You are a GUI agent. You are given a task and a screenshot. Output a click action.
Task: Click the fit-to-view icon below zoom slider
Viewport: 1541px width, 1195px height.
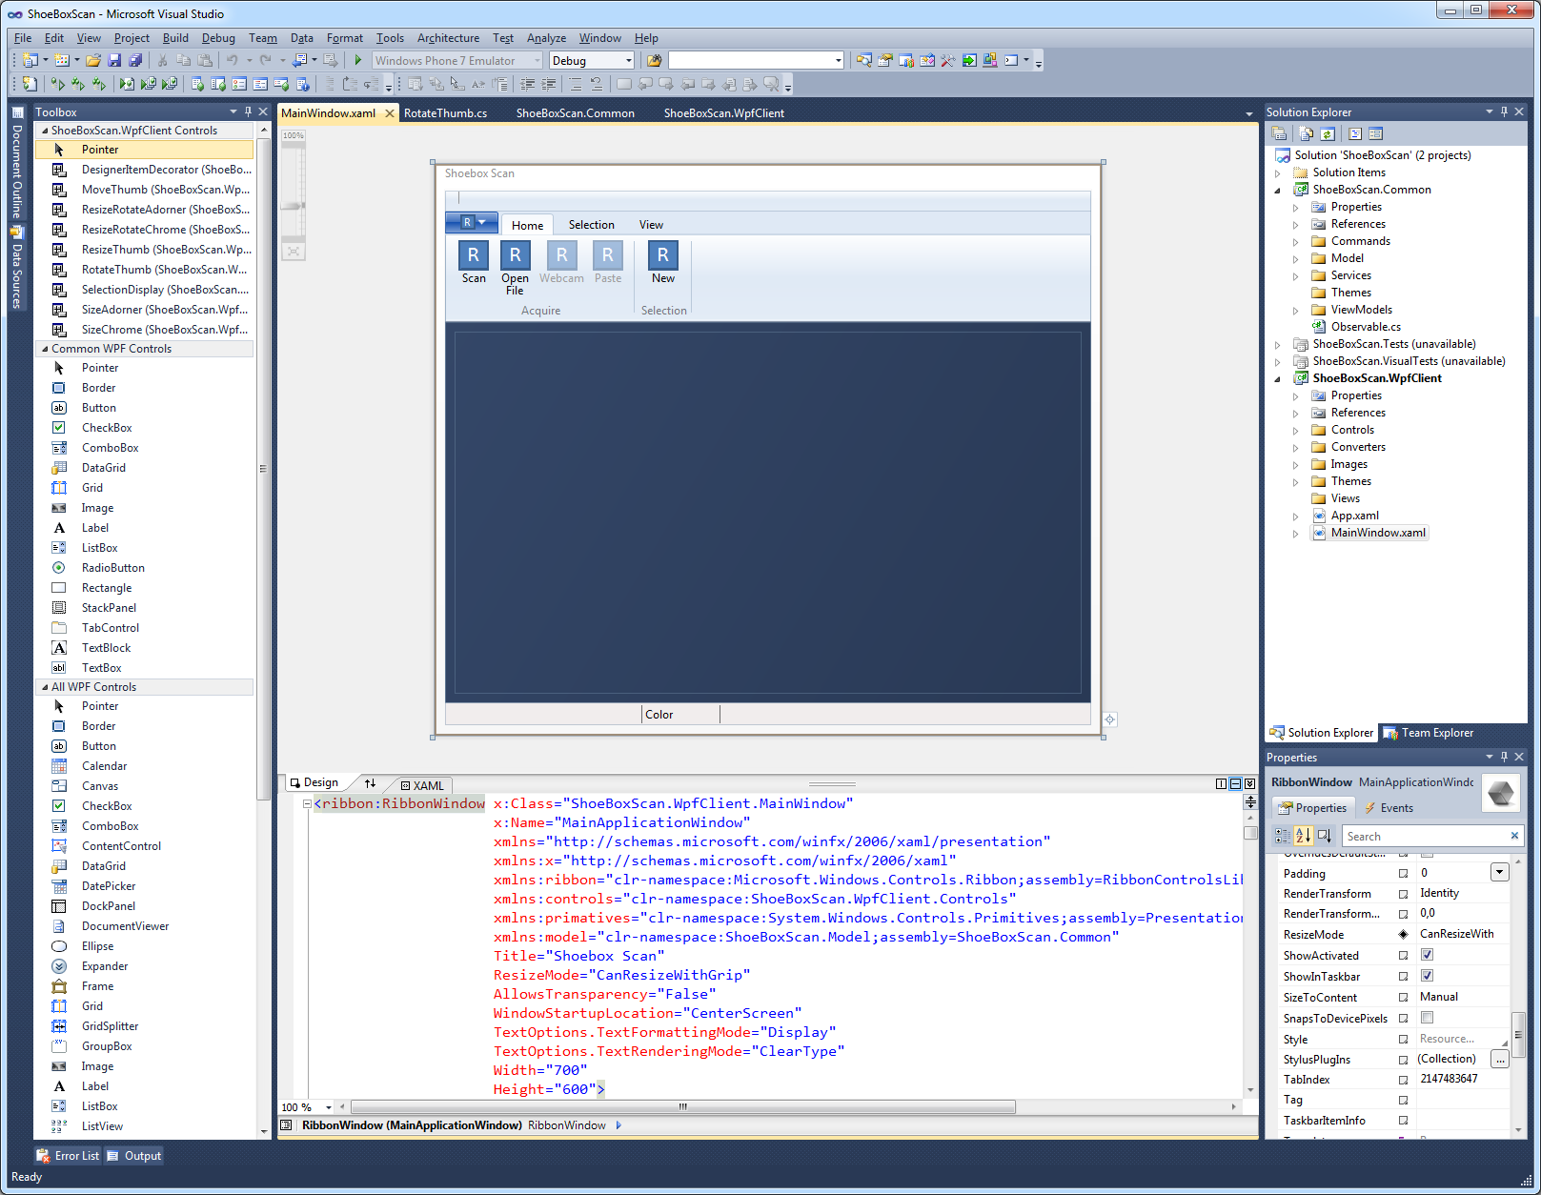tap(294, 252)
